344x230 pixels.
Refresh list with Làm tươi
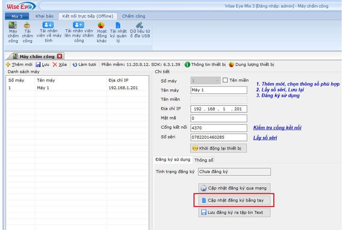[x=84, y=65]
